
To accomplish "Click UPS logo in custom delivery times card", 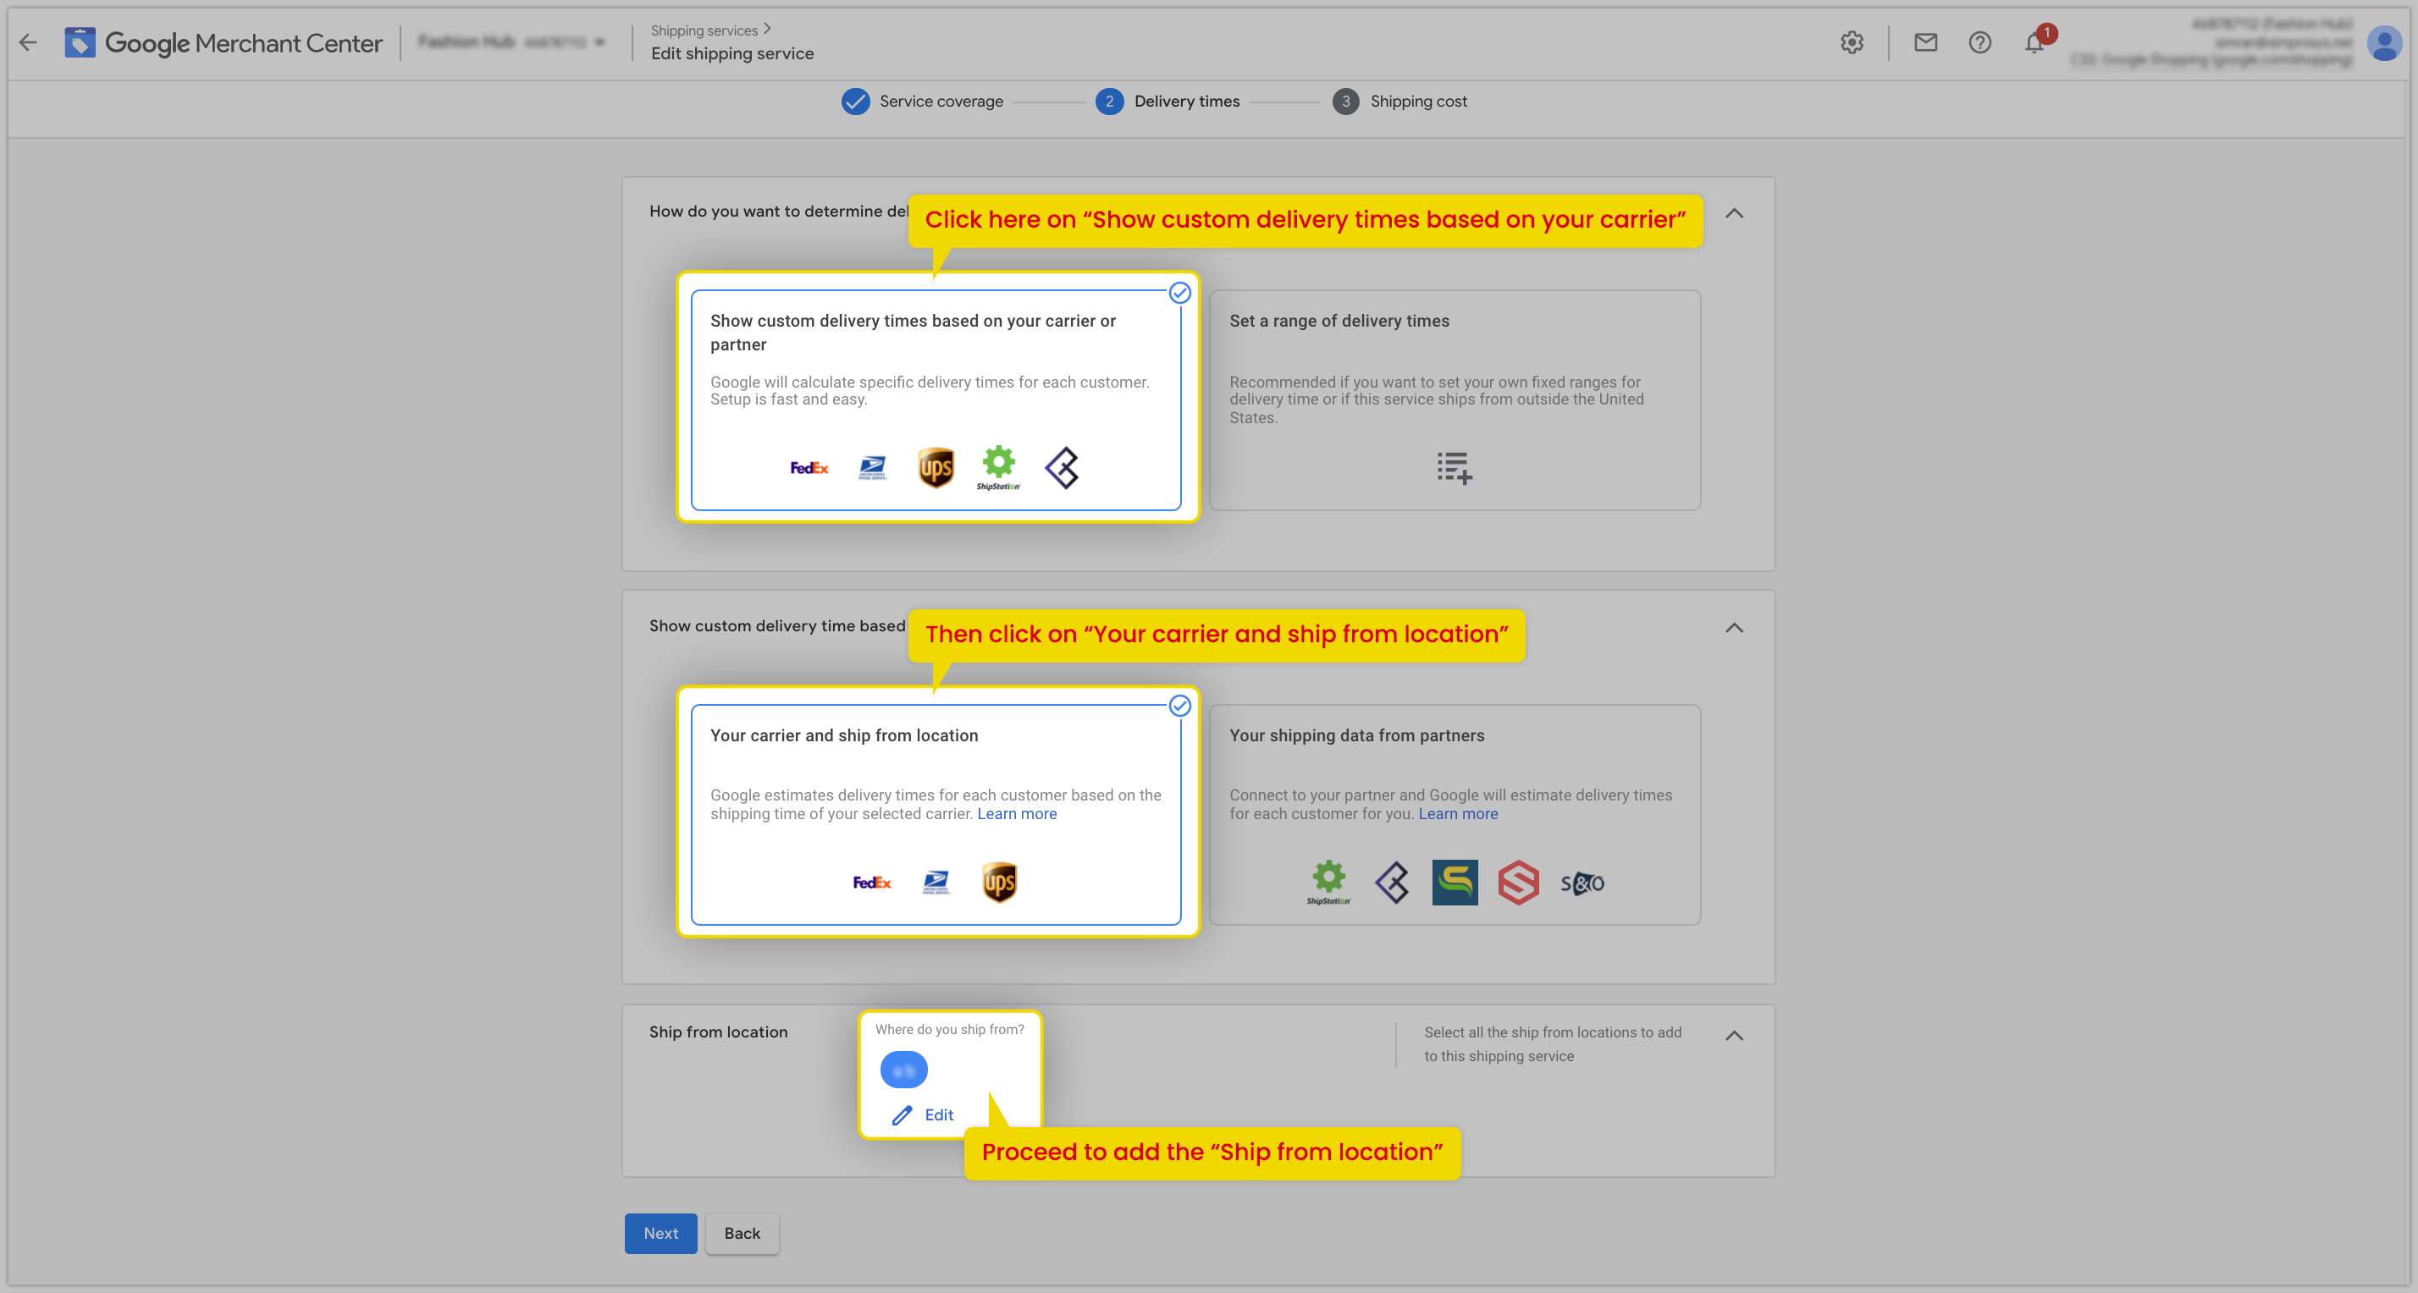I will tap(935, 467).
